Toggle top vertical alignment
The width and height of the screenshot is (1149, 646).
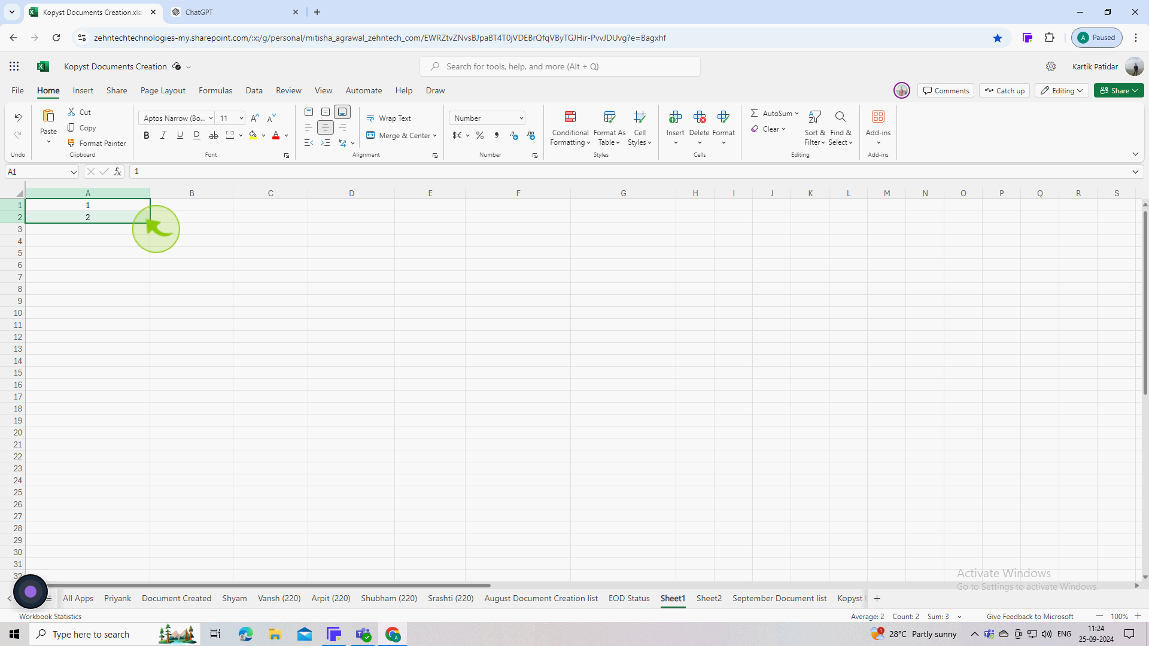[x=309, y=112]
